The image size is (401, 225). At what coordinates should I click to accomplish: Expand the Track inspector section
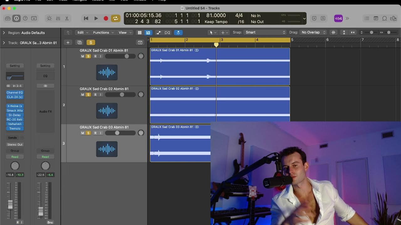click(x=4, y=43)
